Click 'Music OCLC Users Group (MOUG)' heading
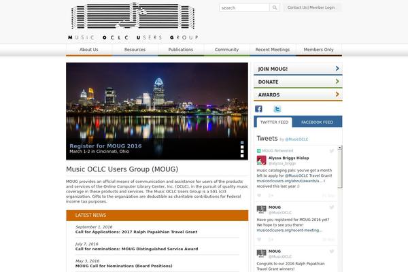The width and height of the screenshot is (408, 272). click(122, 169)
